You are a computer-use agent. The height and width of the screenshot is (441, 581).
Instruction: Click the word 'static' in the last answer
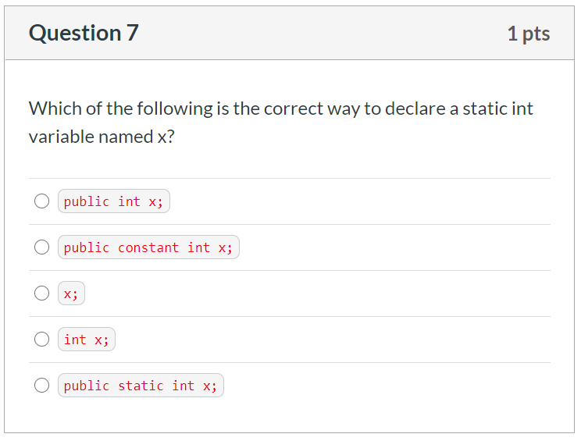click(141, 386)
